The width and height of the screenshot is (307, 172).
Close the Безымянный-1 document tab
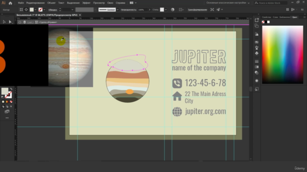pyautogui.click(x=80, y=15)
